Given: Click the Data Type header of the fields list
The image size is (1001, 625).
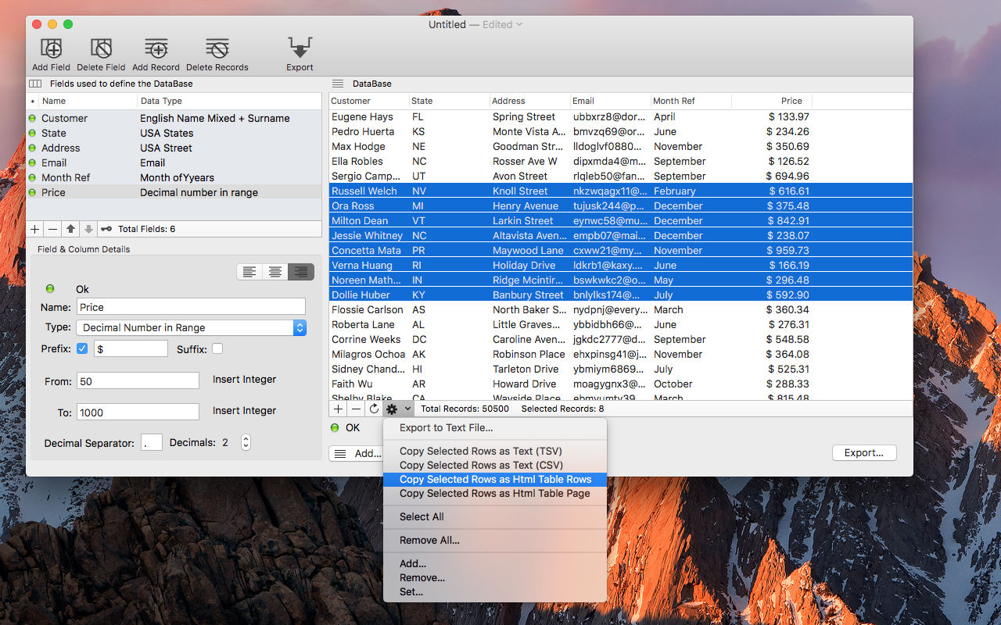Looking at the screenshot, I should coord(229,101).
